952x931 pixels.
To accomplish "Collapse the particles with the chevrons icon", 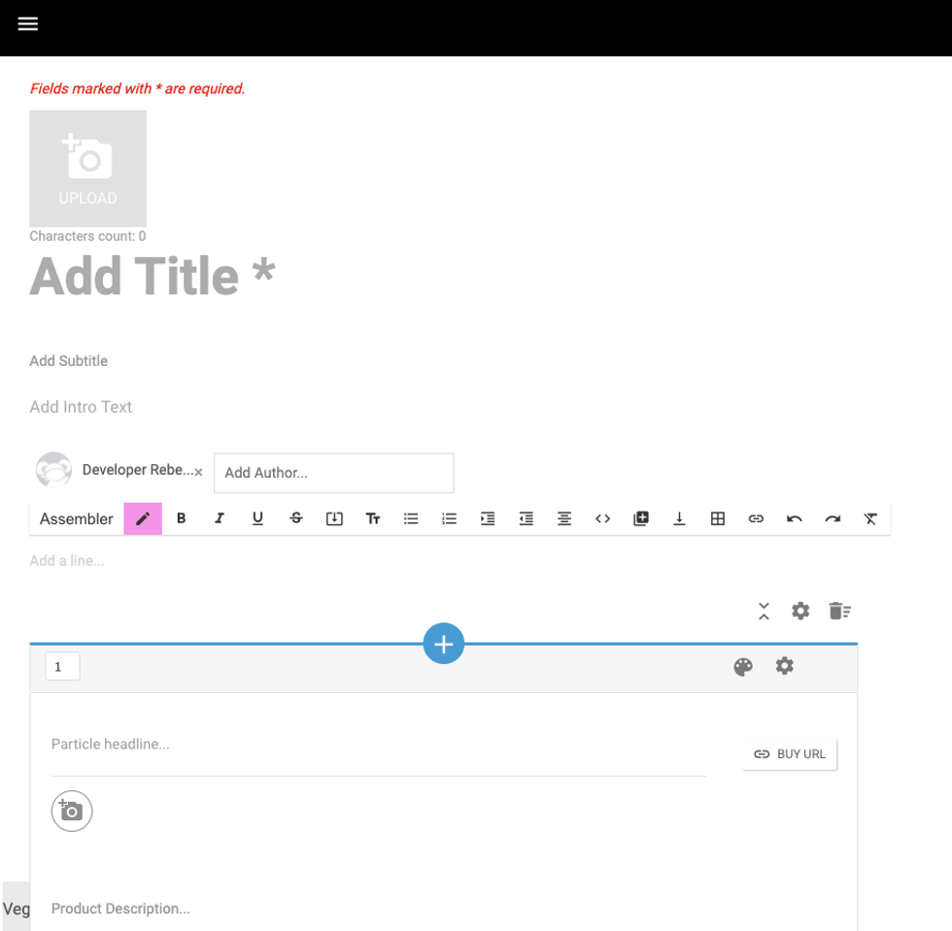I will pyautogui.click(x=764, y=611).
